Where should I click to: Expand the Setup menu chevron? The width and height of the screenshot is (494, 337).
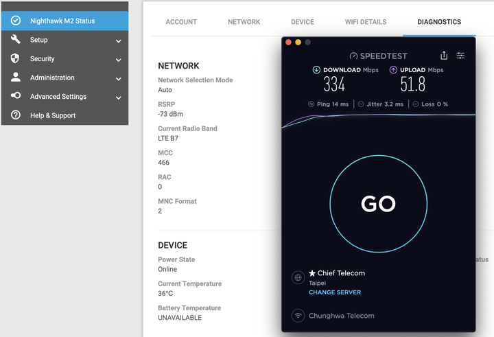tap(119, 41)
